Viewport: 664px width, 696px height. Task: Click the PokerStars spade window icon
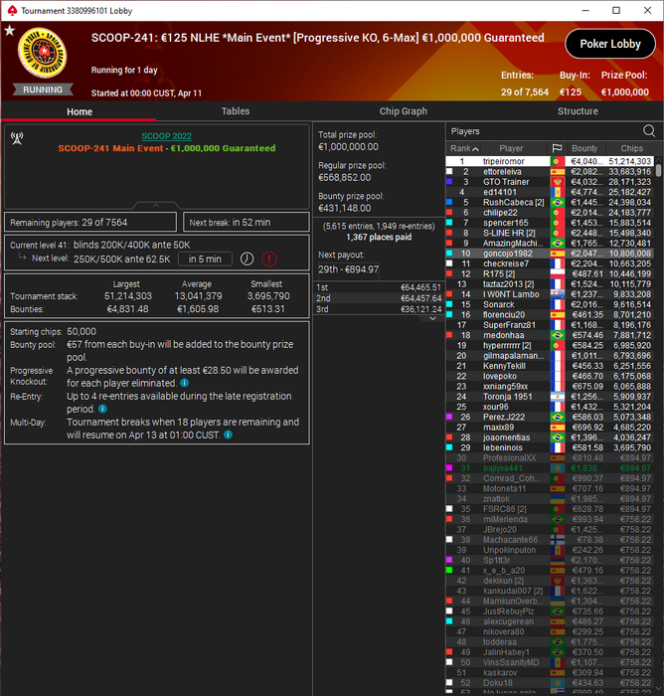pyautogui.click(x=12, y=10)
